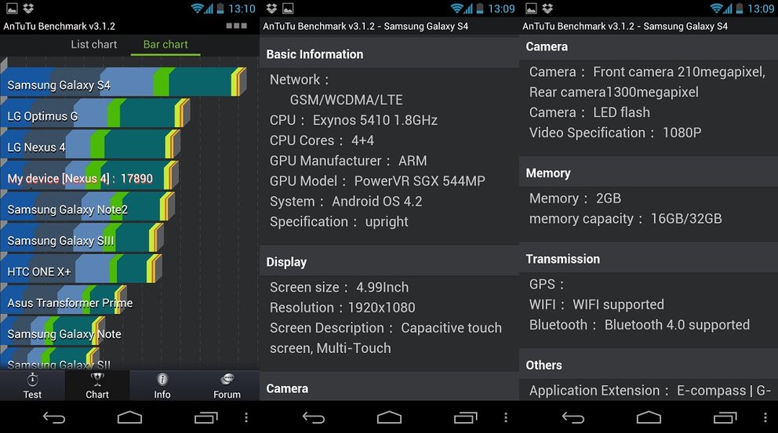Tap Memory: 2GB line
This screenshot has width=778, height=433.
tap(575, 198)
